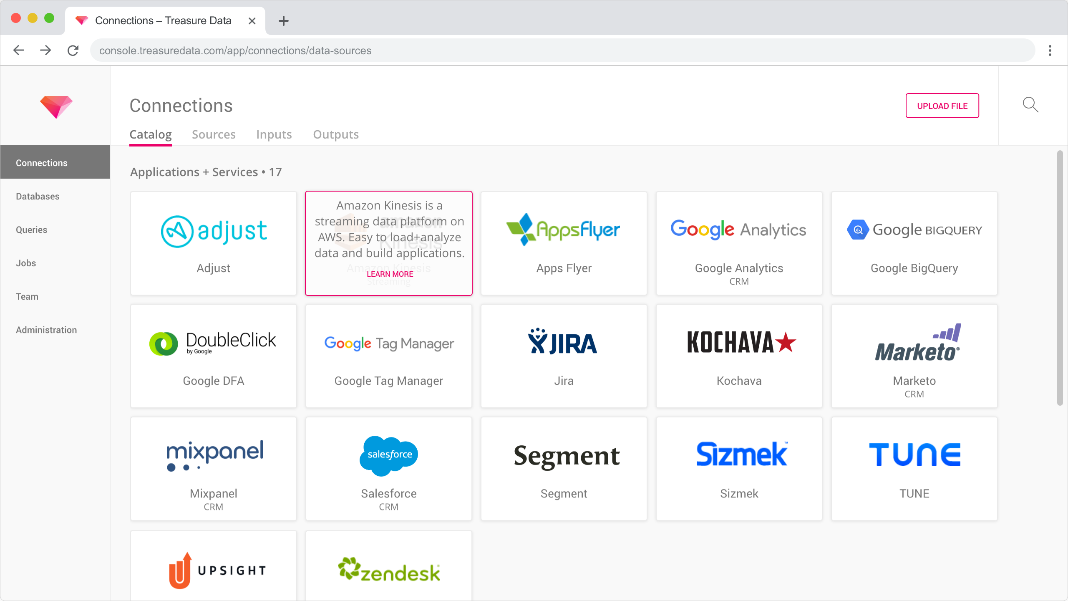
Task: Click LEARN MORE on Amazon Kinesis
Action: [390, 274]
